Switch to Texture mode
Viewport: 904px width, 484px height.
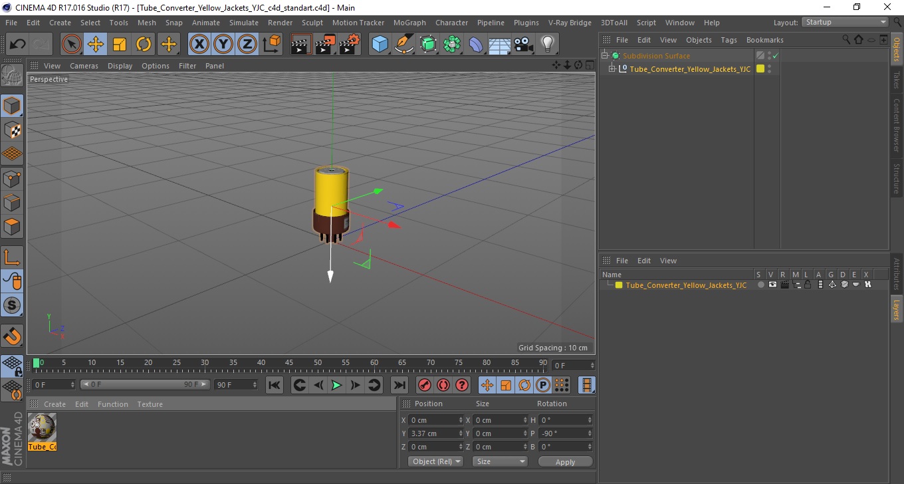click(12, 130)
